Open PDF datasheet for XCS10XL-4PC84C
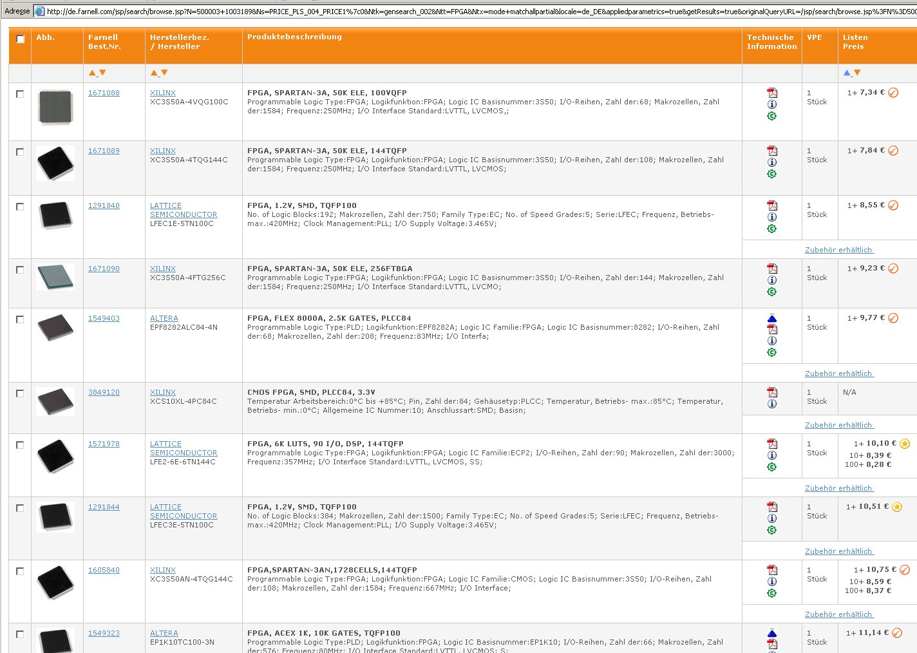Screen dimensions: 917x653 coord(772,392)
